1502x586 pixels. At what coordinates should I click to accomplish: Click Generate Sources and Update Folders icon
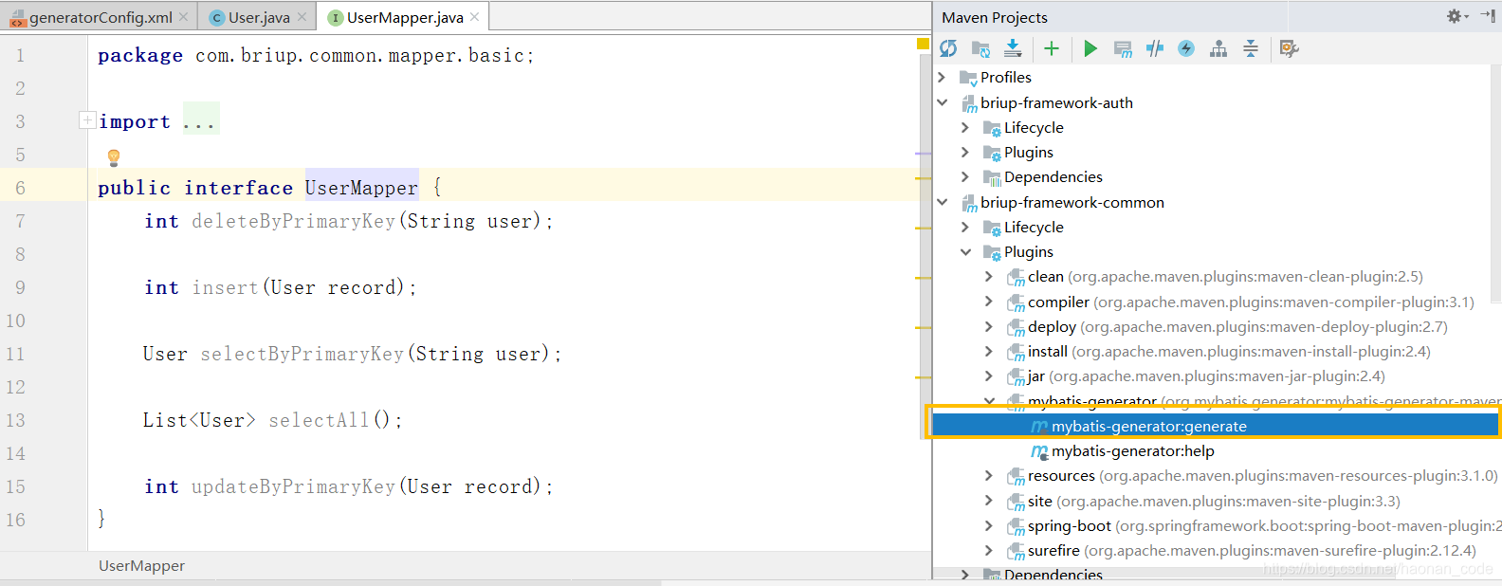(980, 48)
